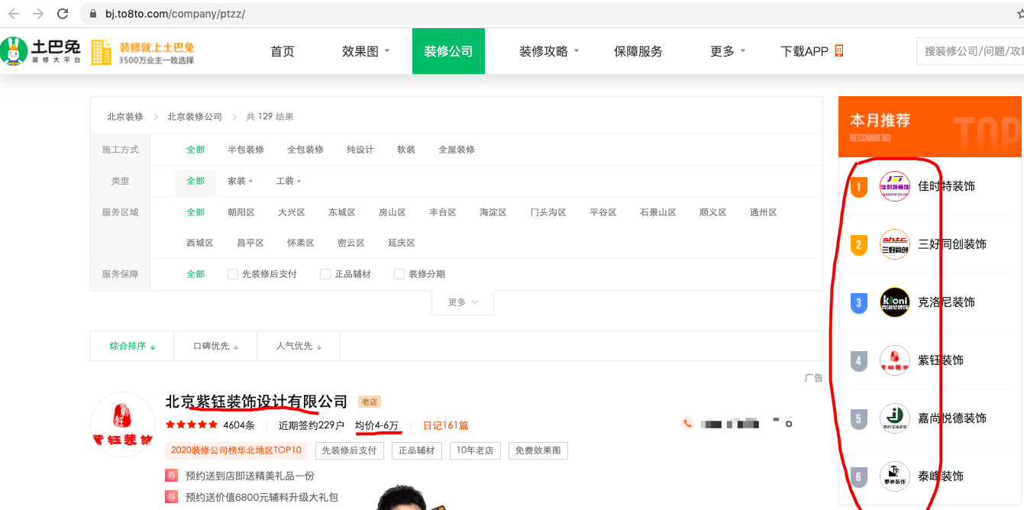
Task: Open the 北京紫钰装饰设计有限公司 company link
Action: coord(256,402)
